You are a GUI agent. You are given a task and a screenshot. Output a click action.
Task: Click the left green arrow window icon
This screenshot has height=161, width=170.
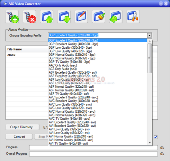(116, 17)
